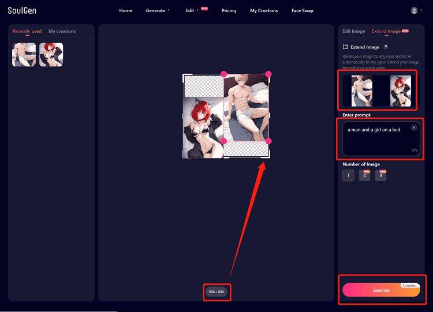This screenshot has height=312, width=433.
Task: Click the top-right pink handle on man image
Action: click(268, 74)
